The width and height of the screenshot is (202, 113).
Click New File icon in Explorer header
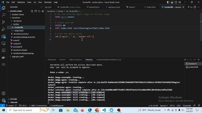[32, 11]
